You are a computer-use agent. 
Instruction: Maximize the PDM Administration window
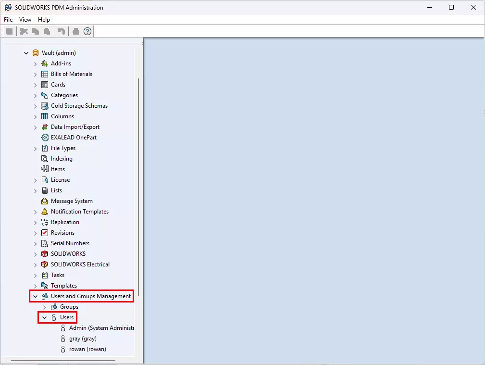[x=451, y=7]
